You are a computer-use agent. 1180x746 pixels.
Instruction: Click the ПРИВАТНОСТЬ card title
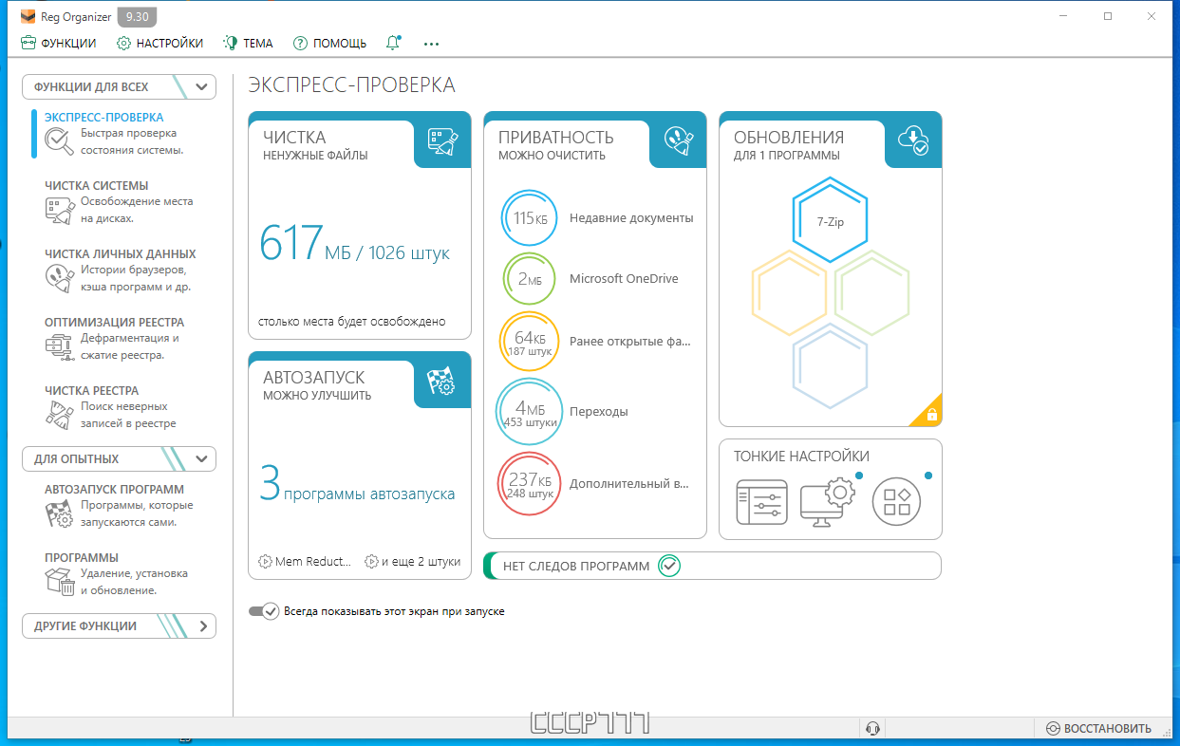pyautogui.click(x=556, y=138)
